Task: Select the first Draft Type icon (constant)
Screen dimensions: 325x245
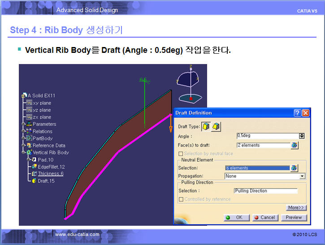Action: 206,127
